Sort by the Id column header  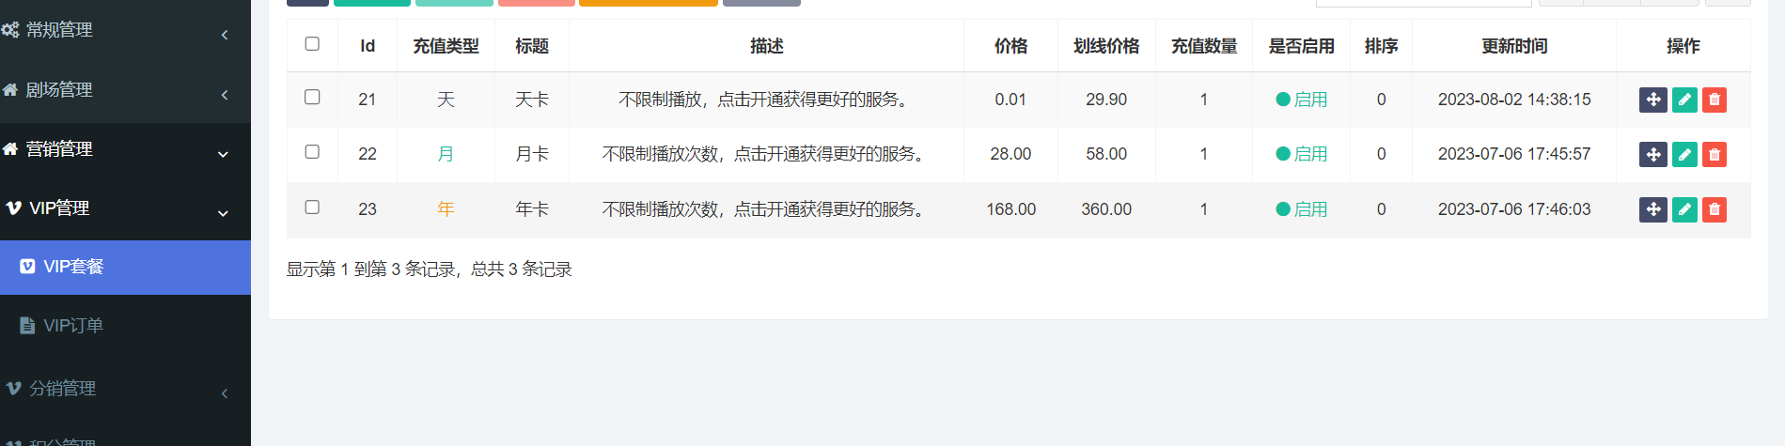point(368,46)
